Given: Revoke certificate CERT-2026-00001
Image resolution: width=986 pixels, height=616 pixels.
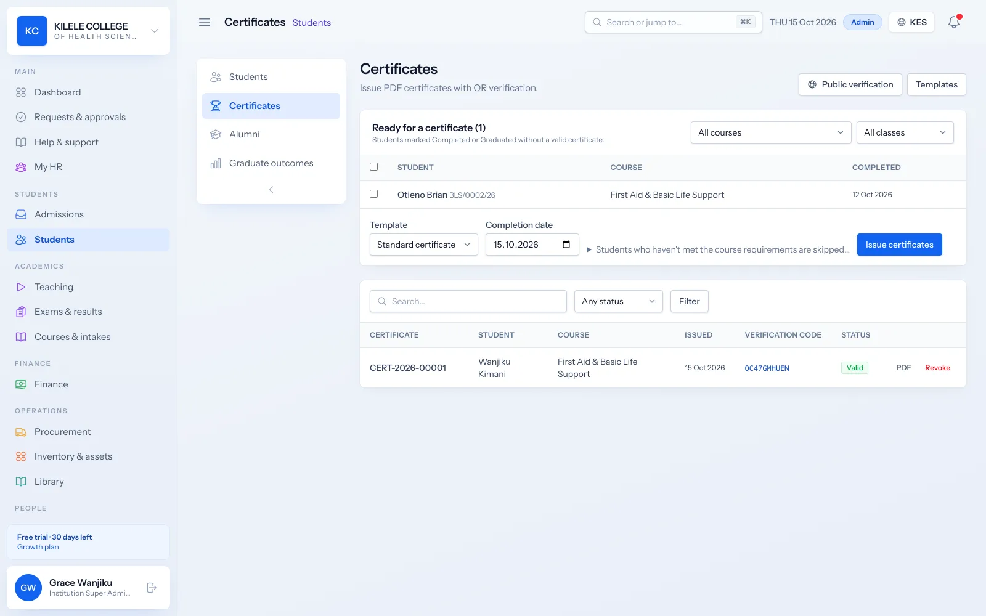Looking at the screenshot, I should pyautogui.click(x=937, y=368).
